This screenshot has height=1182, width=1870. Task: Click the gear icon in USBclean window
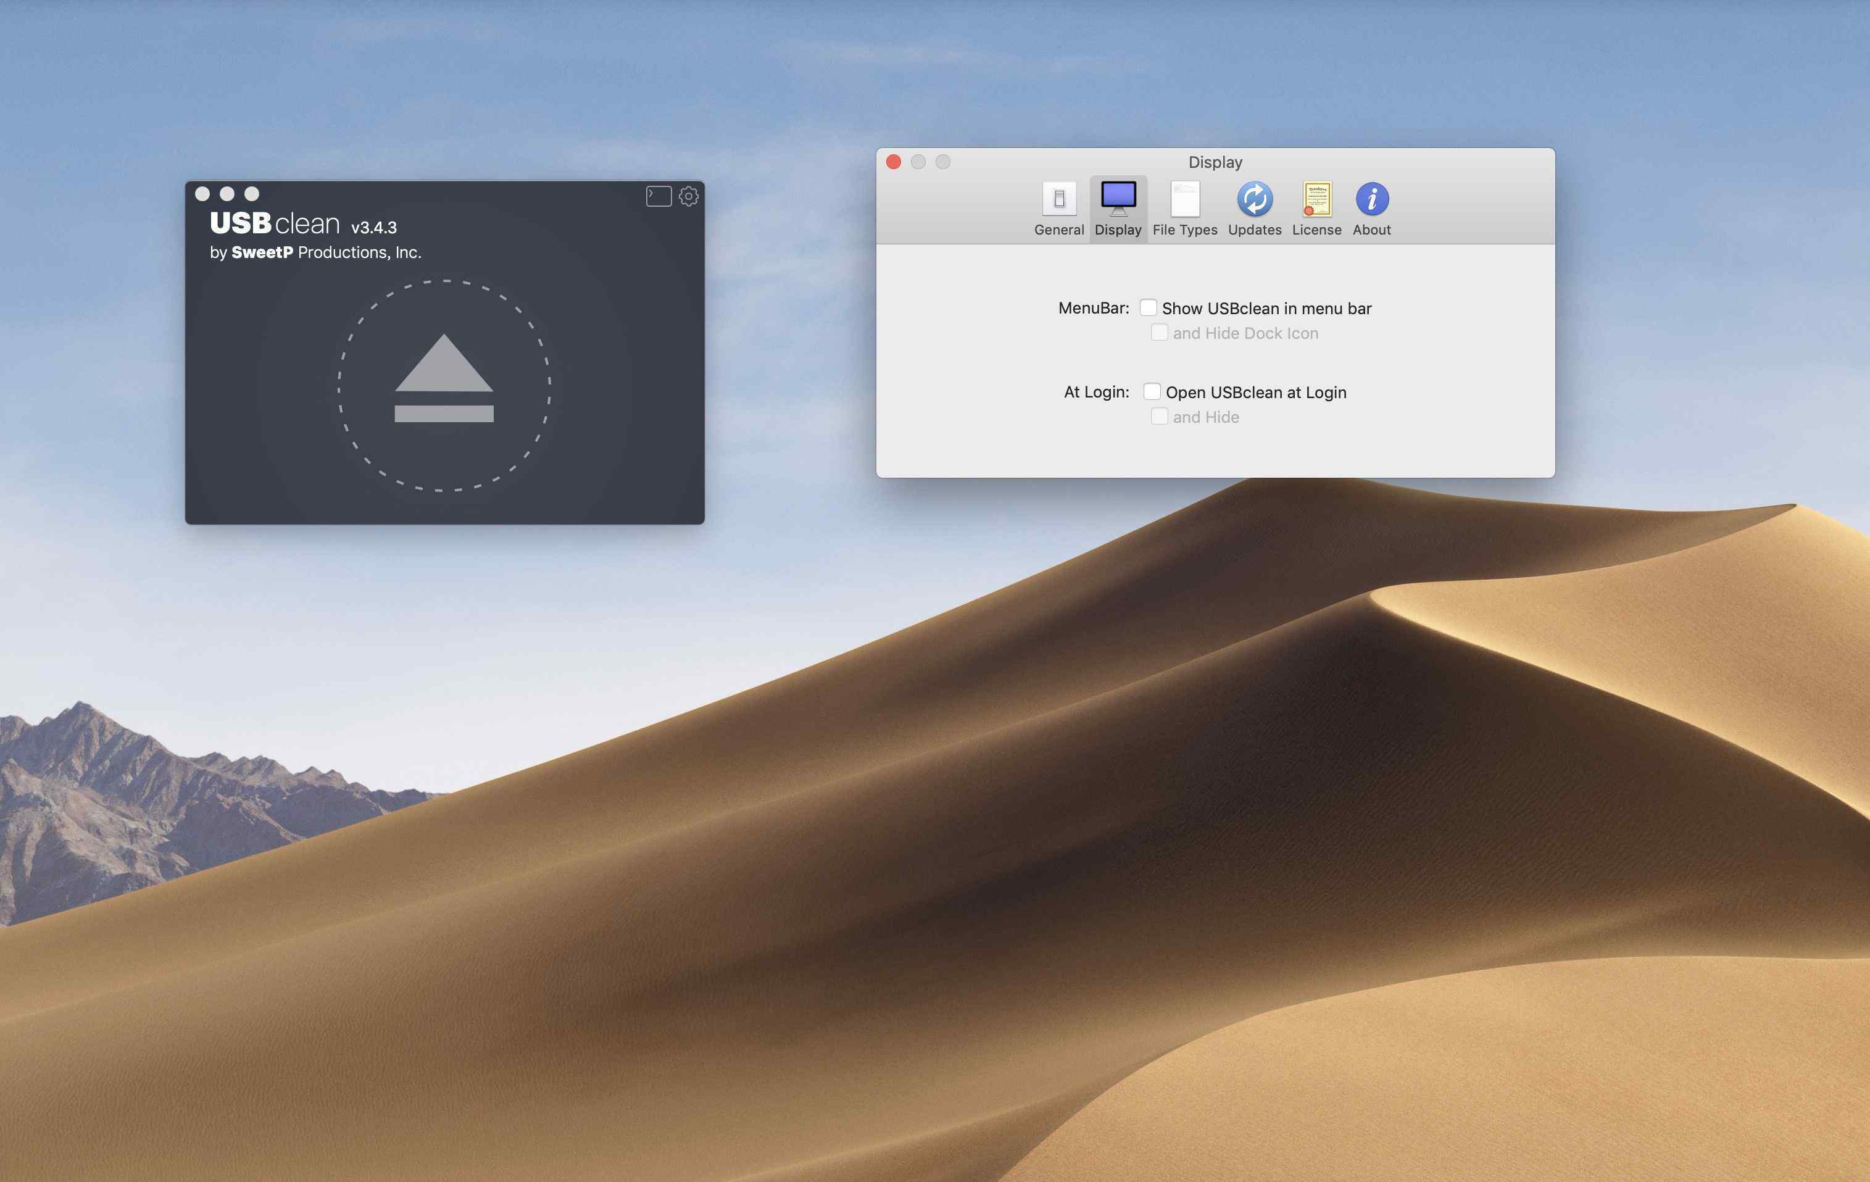688,196
